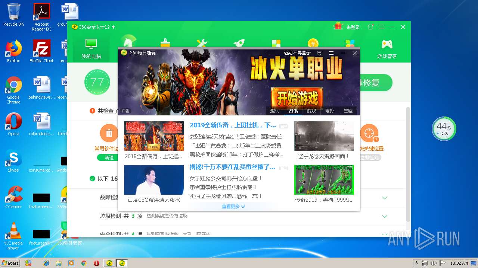The image size is (478, 268).
Task: Expand the 垃圾检测 row chevron
Action: [385, 216]
